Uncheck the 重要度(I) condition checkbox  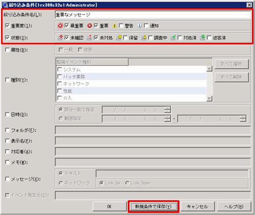(x=7, y=25)
